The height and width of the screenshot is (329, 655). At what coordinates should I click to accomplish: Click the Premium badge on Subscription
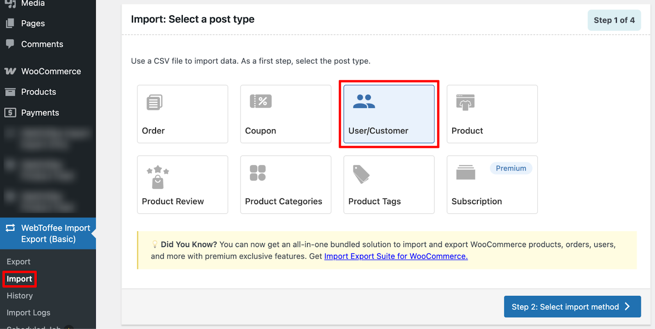point(510,168)
